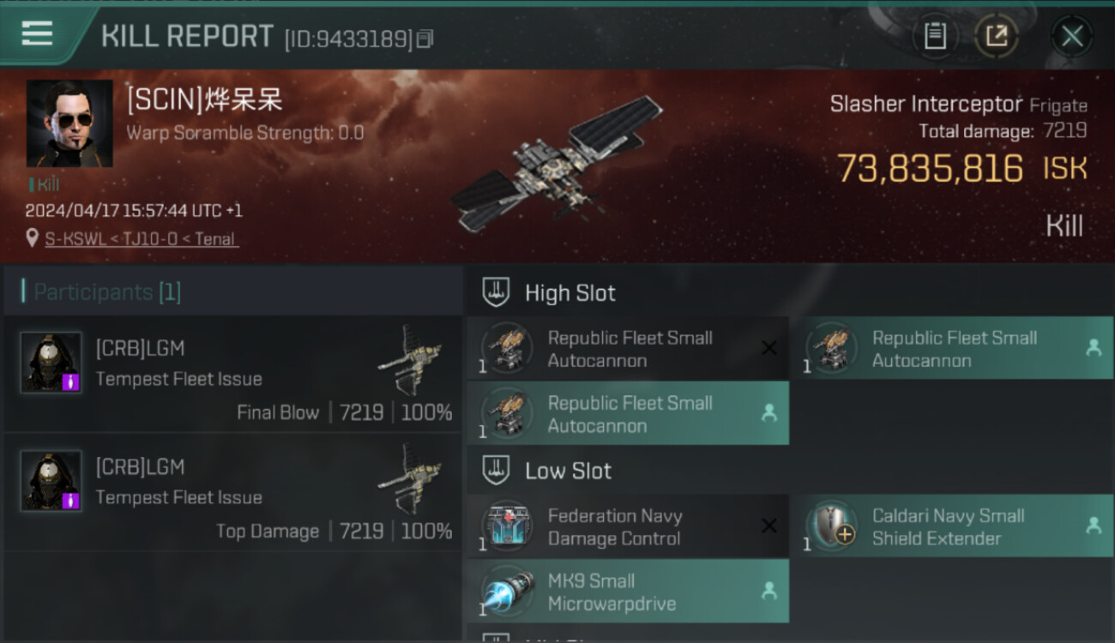Click destroyed X mark on Damage Control
1115x643 pixels.
pos(769,526)
